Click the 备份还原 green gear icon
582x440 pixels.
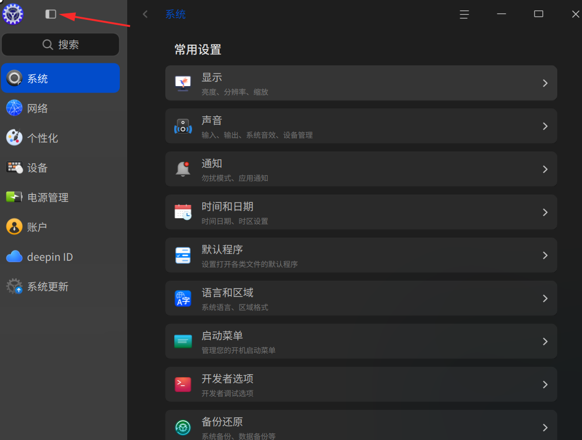[x=183, y=427]
